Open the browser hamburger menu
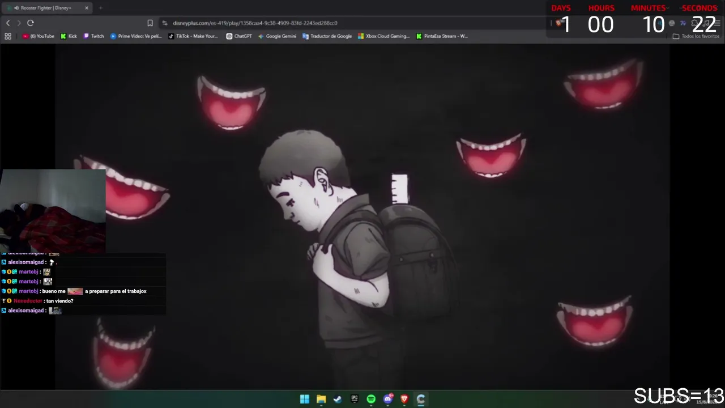 (717, 23)
